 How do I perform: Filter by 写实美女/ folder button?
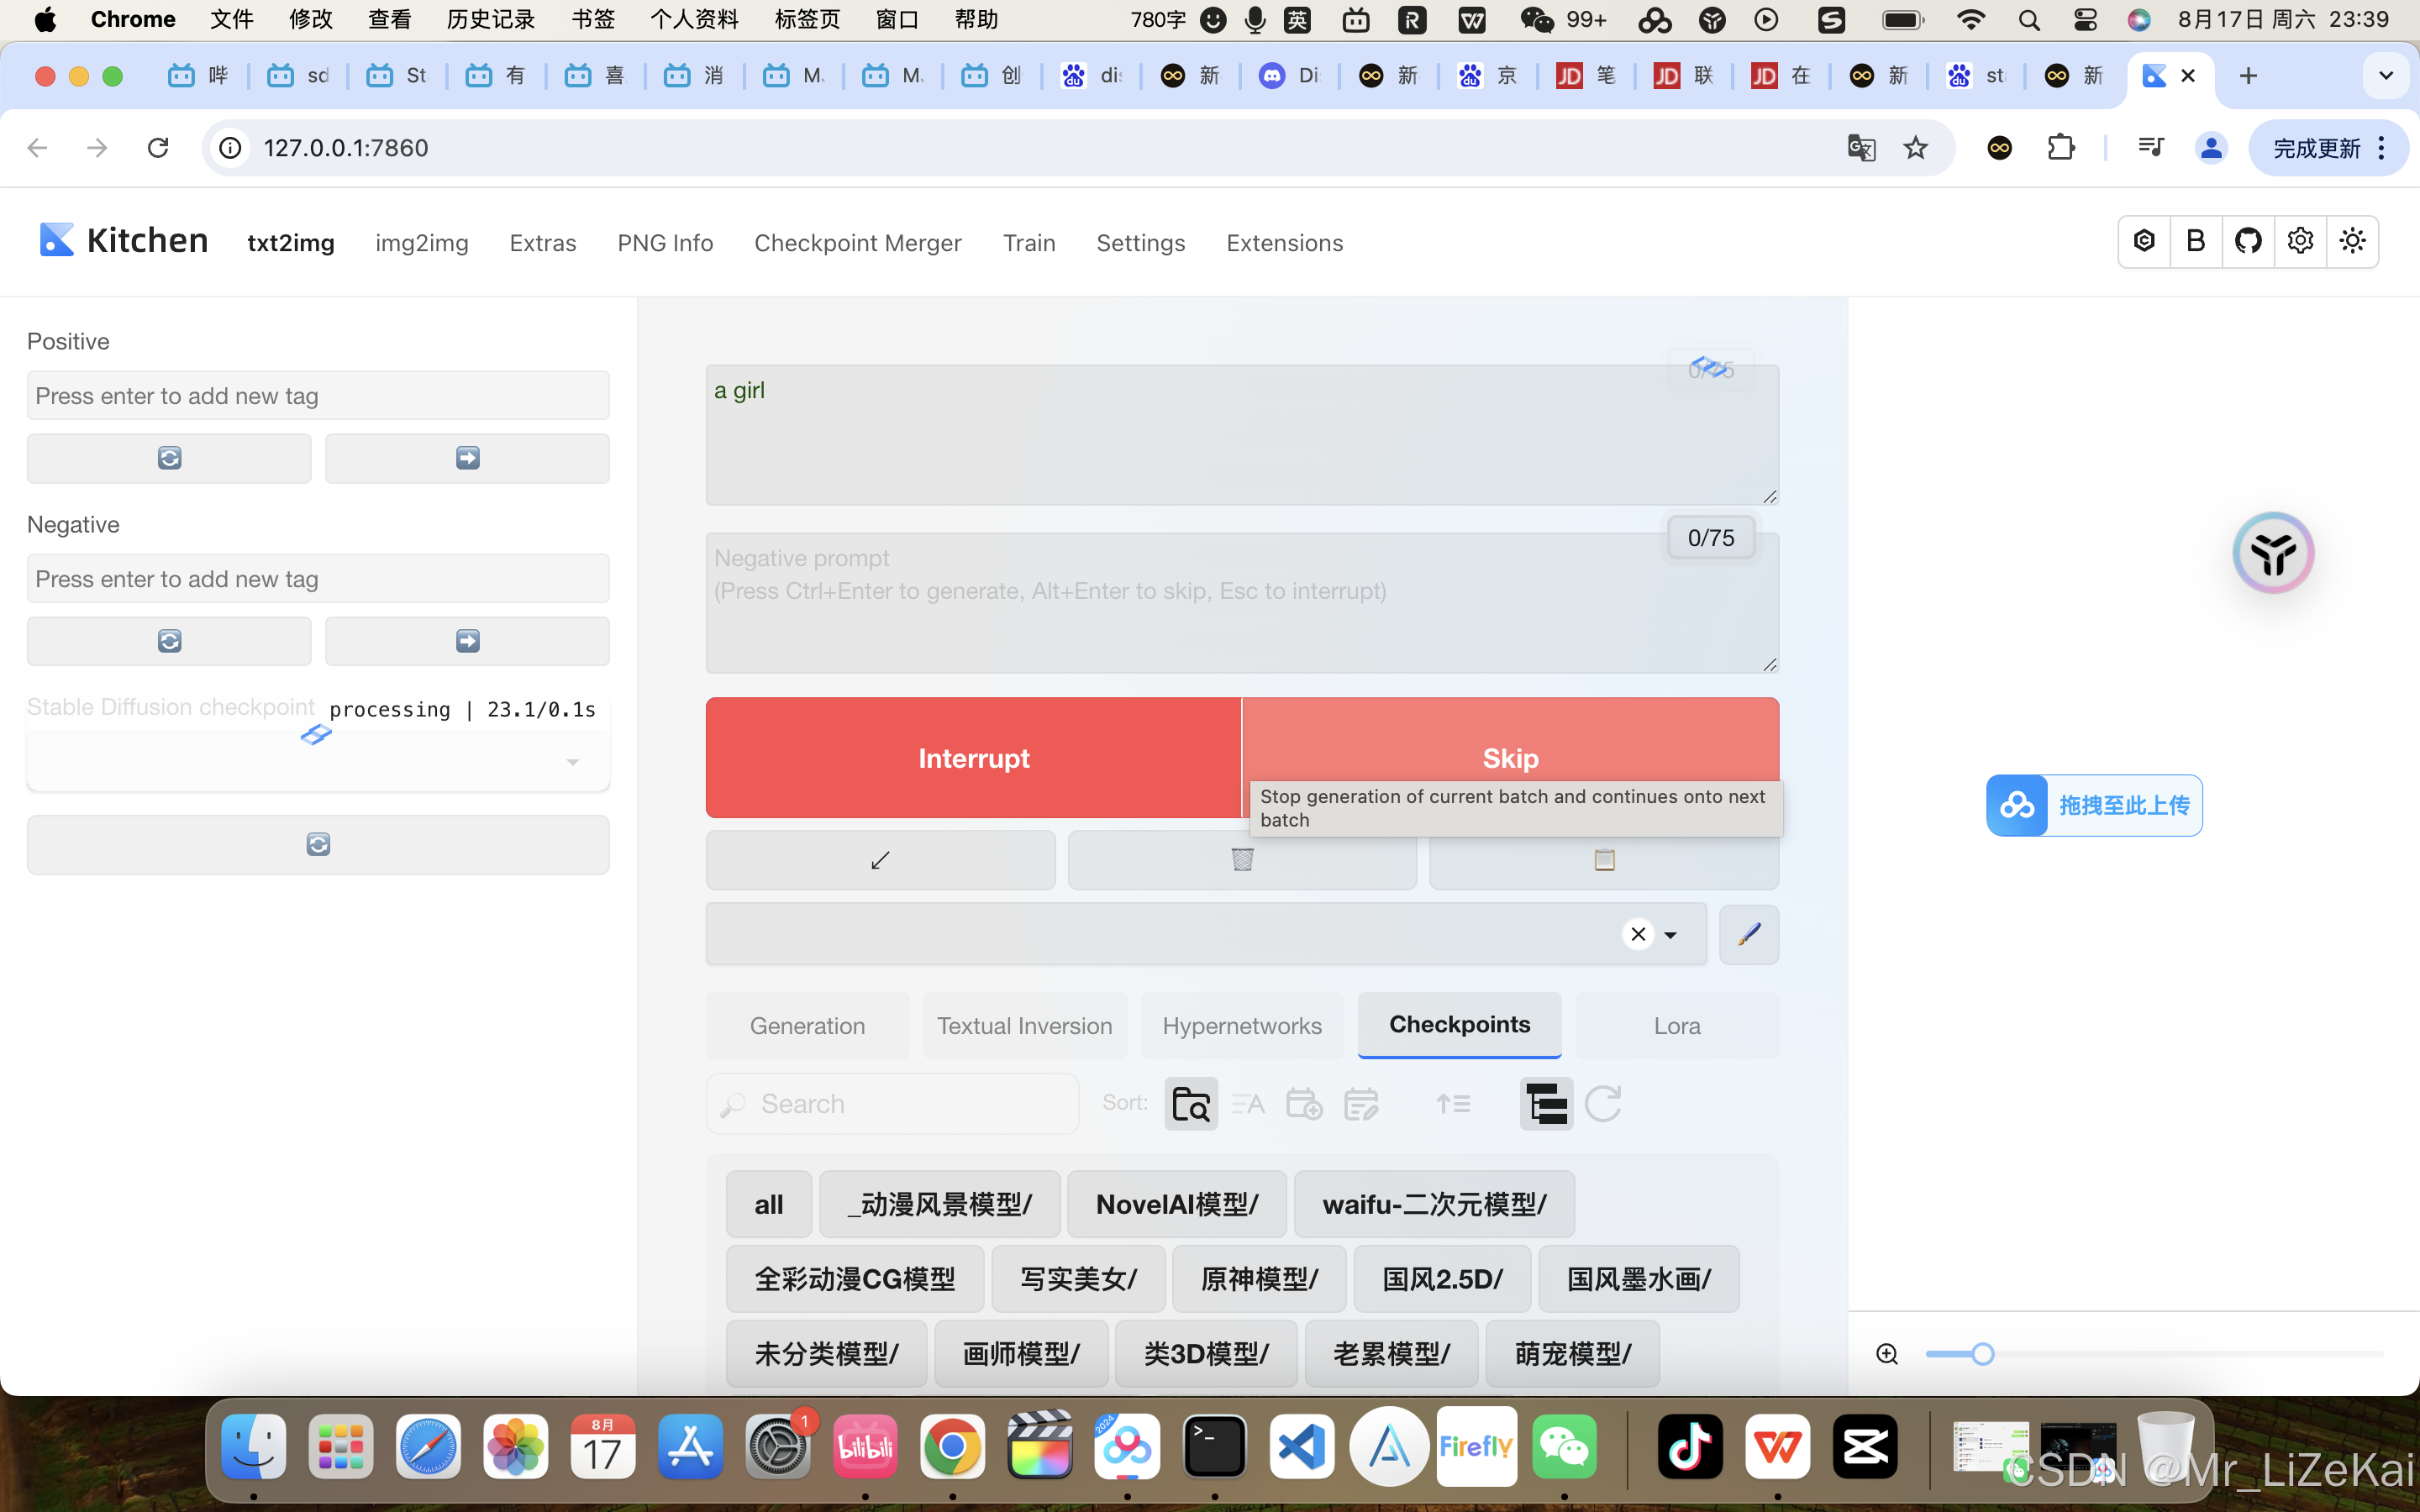tap(1078, 1279)
